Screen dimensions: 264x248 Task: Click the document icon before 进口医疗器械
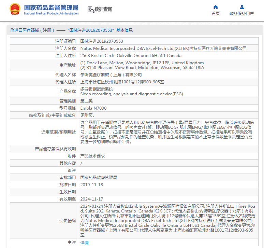pos(12,30)
